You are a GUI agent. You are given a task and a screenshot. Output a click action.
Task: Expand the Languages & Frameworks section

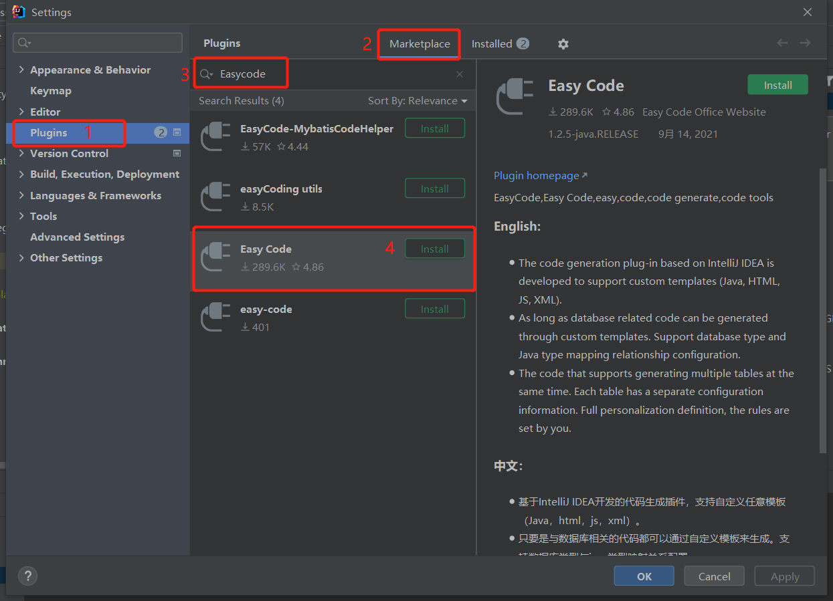22,195
